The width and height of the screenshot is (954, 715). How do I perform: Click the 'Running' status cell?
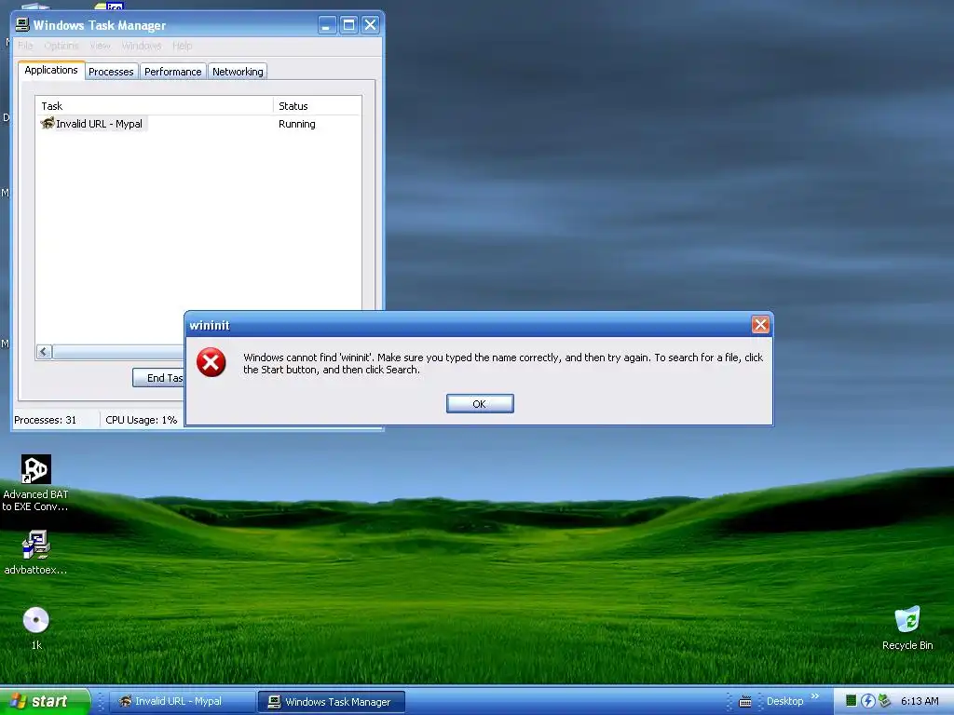pyautogui.click(x=297, y=124)
